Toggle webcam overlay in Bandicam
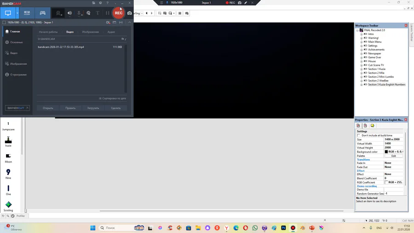This screenshot has width=414, height=233. coord(58,13)
